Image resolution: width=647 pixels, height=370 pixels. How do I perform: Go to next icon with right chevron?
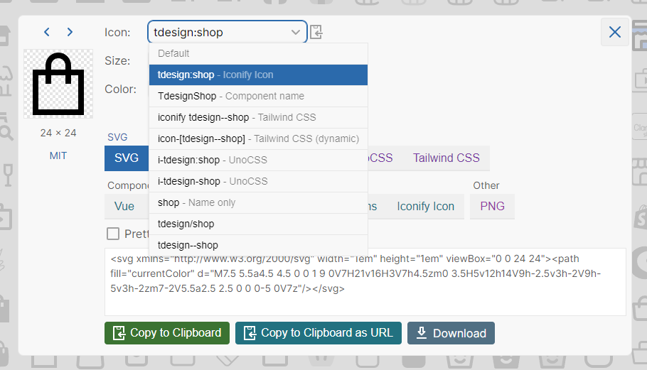[70, 32]
